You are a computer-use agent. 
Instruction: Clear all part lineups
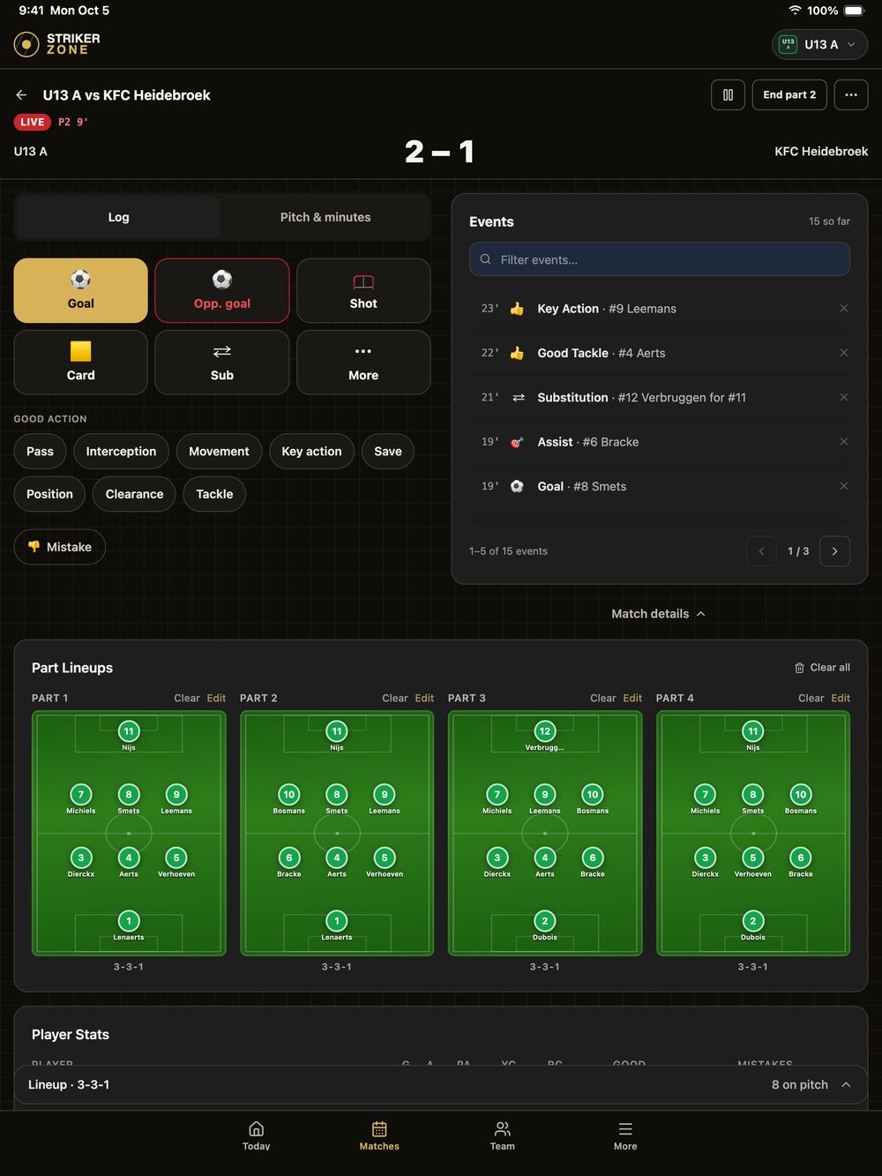coord(822,668)
